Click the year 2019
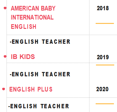 (x=103, y=57)
